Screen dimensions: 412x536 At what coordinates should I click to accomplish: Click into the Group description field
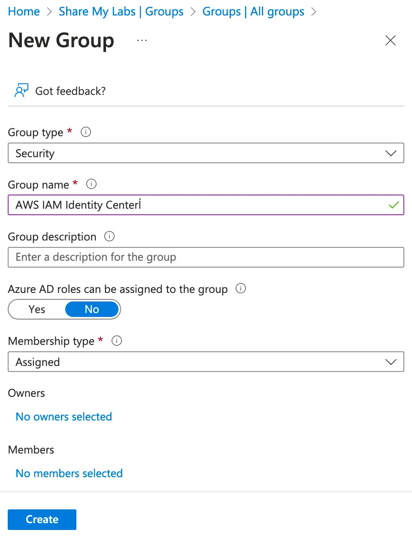coord(206,257)
